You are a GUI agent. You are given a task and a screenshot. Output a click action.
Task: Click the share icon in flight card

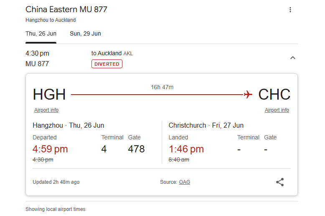(x=280, y=182)
